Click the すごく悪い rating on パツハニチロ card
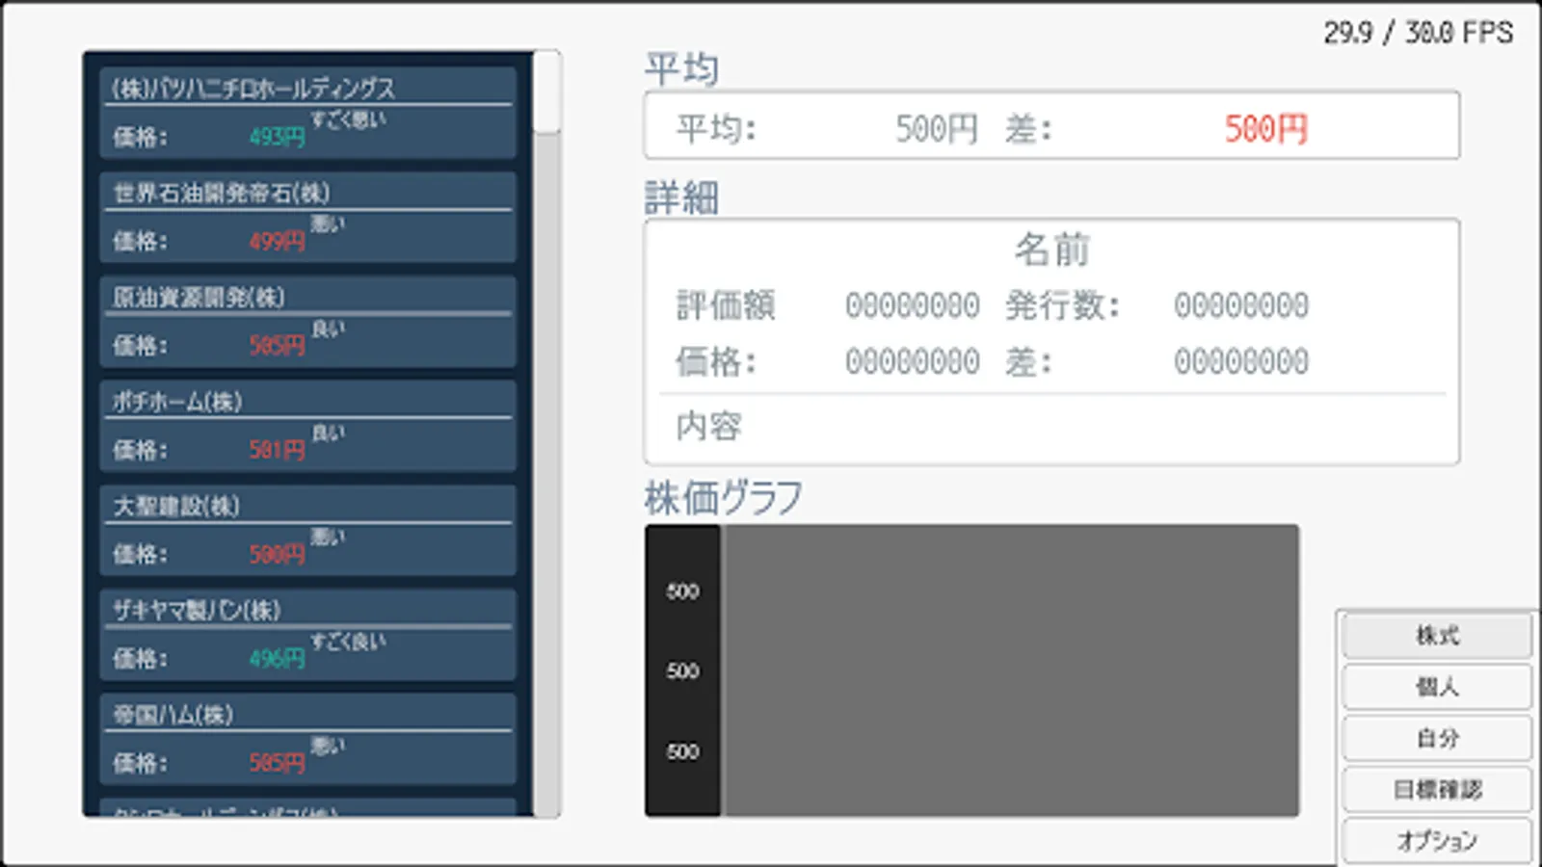 tap(348, 119)
